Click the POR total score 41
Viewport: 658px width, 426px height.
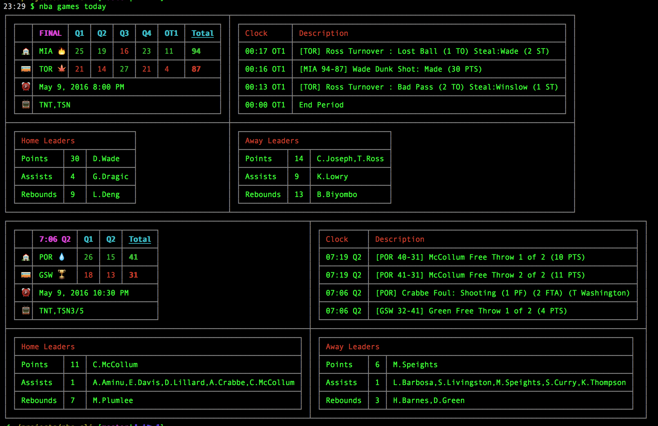(133, 257)
